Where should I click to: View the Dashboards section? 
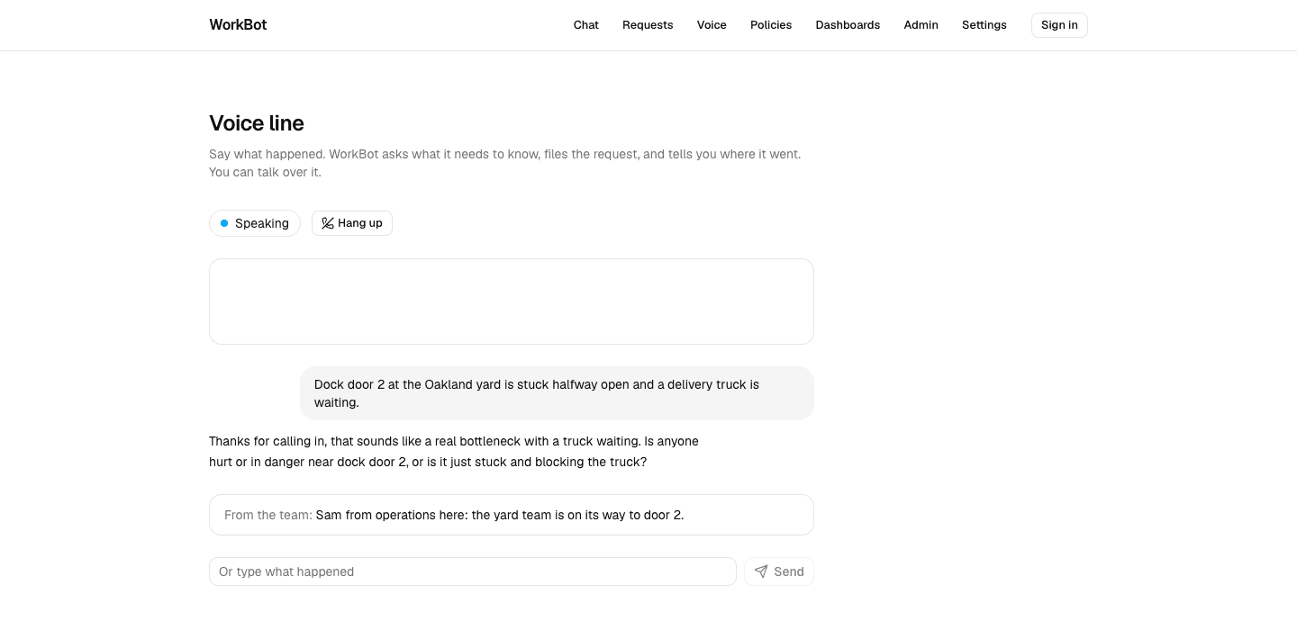(848, 25)
